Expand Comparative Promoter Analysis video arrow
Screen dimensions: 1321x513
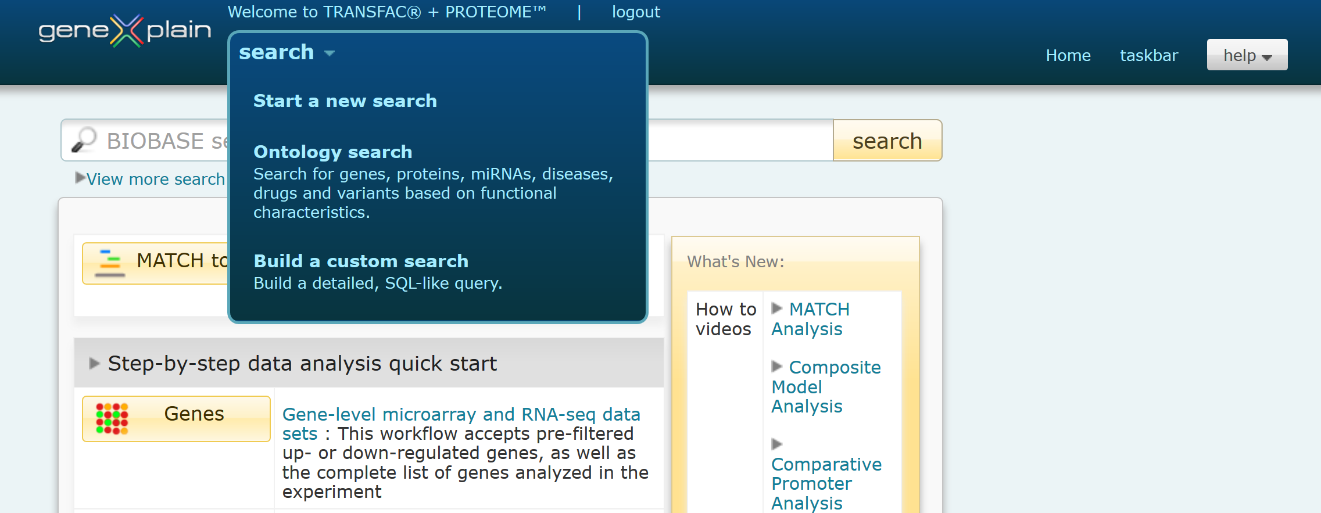[x=777, y=444]
